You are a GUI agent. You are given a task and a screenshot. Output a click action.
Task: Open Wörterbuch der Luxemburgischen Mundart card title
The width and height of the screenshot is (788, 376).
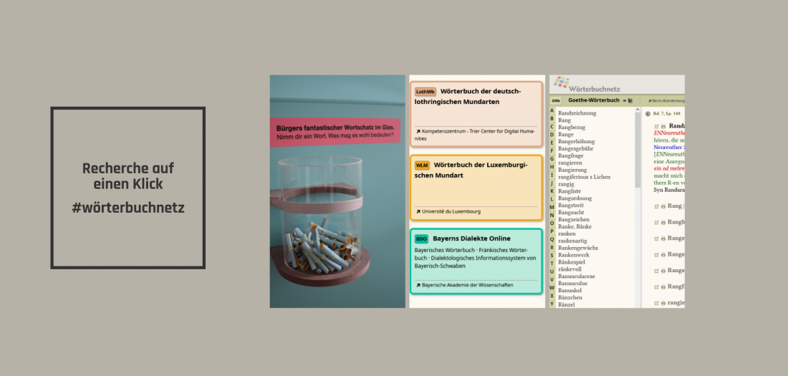(x=471, y=170)
